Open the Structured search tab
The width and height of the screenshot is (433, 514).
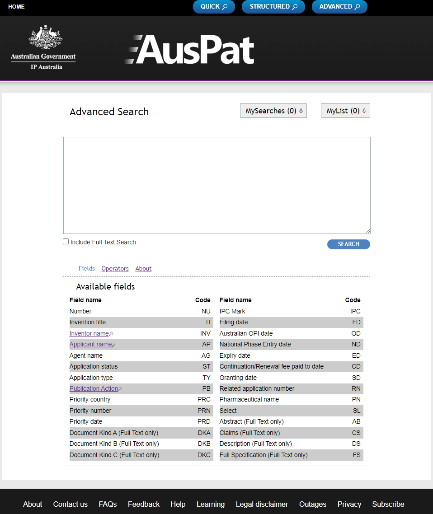tap(273, 7)
